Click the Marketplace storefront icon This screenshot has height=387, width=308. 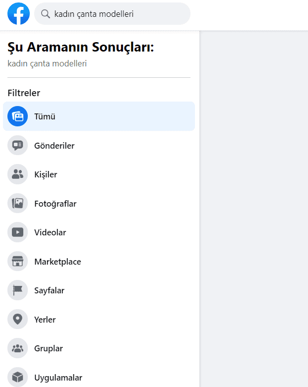tap(18, 261)
